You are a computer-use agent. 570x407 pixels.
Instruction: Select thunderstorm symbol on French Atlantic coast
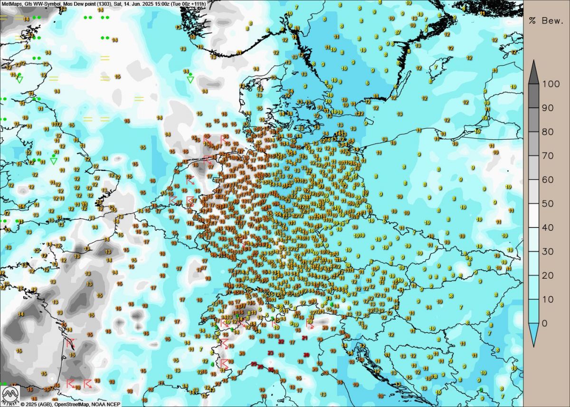(70, 342)
